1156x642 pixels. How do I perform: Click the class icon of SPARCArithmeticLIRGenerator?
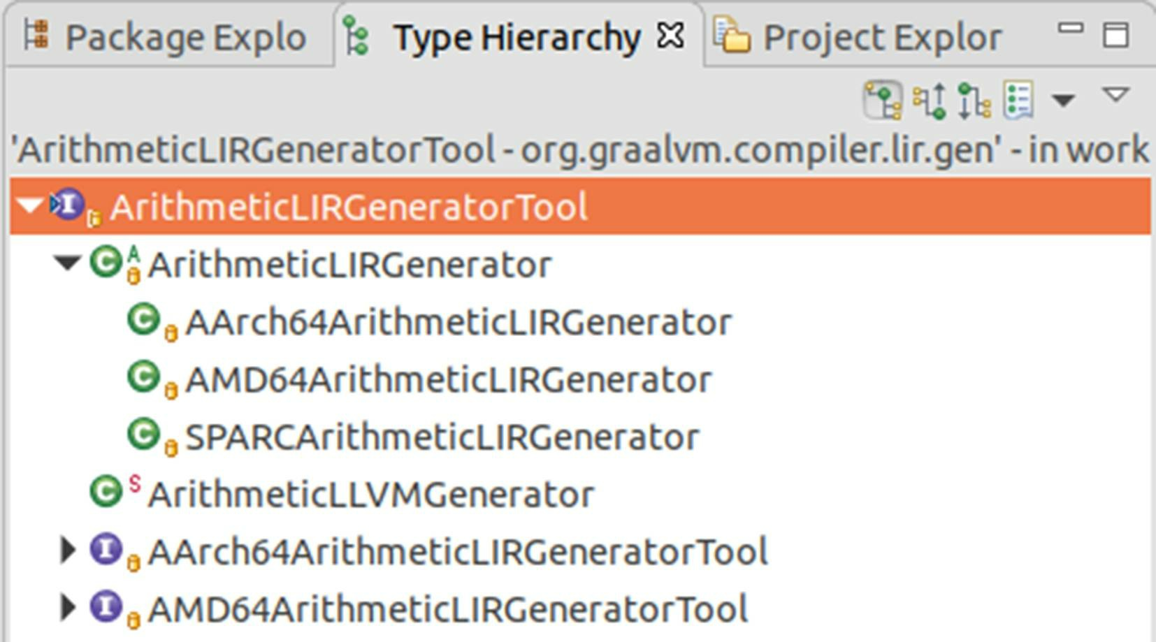(144, 435)
